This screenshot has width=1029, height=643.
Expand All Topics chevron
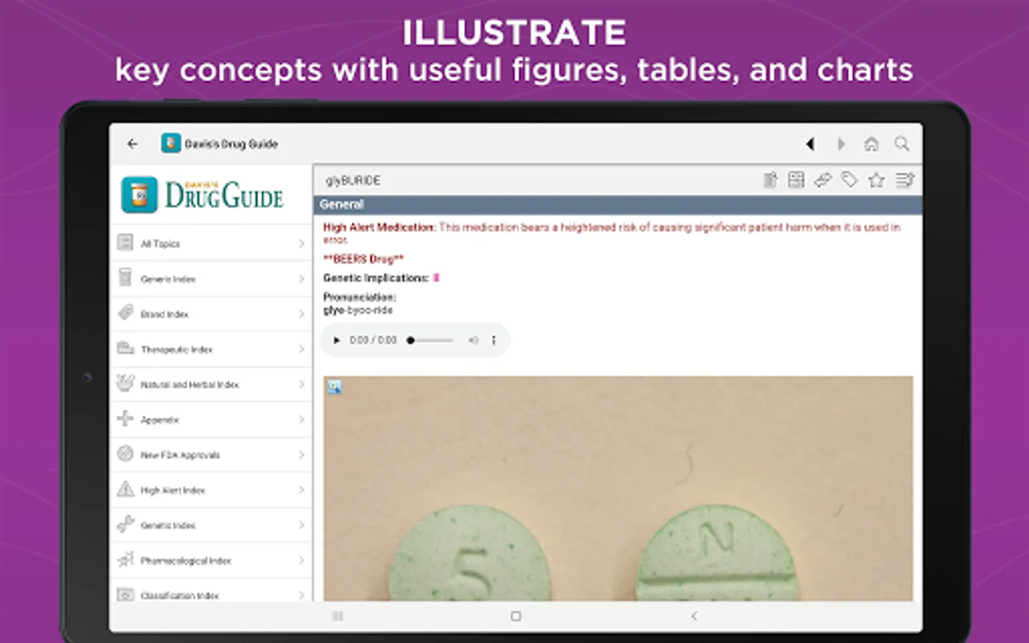[x=301, y=244]
